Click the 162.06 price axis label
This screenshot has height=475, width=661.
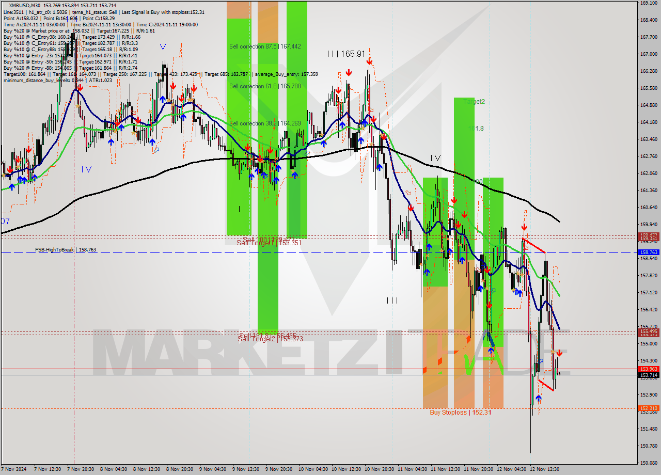click(x=649, y=173)
